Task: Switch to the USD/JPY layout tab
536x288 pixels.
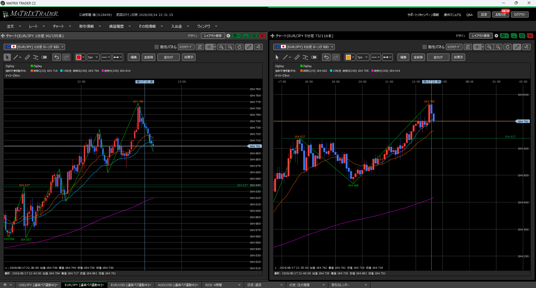Action: (38, 285)
